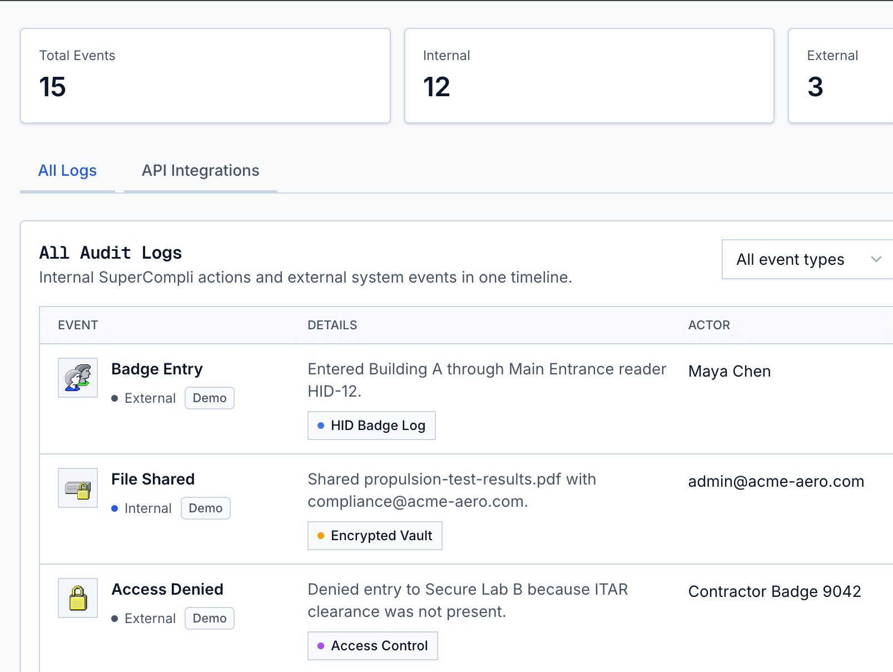Select the Internal events card
Image resolution: width=893 pixels, height=672 pixels.
[589, 76]
